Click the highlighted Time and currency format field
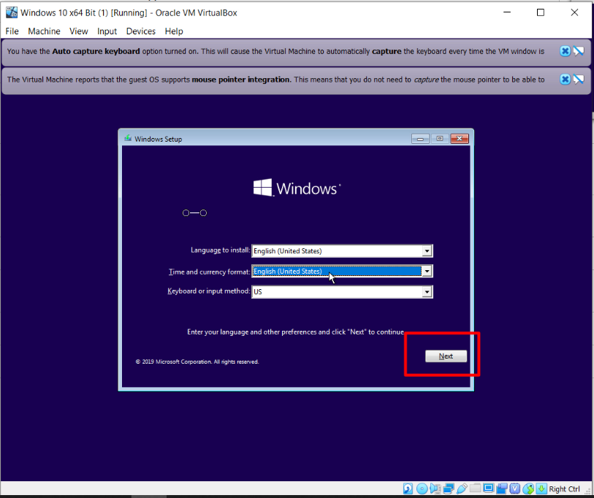The image size is (594, 498). [342, 271]
